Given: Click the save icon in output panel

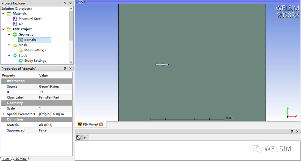Looking at the screenshot, I should click(x=78, y=137).
